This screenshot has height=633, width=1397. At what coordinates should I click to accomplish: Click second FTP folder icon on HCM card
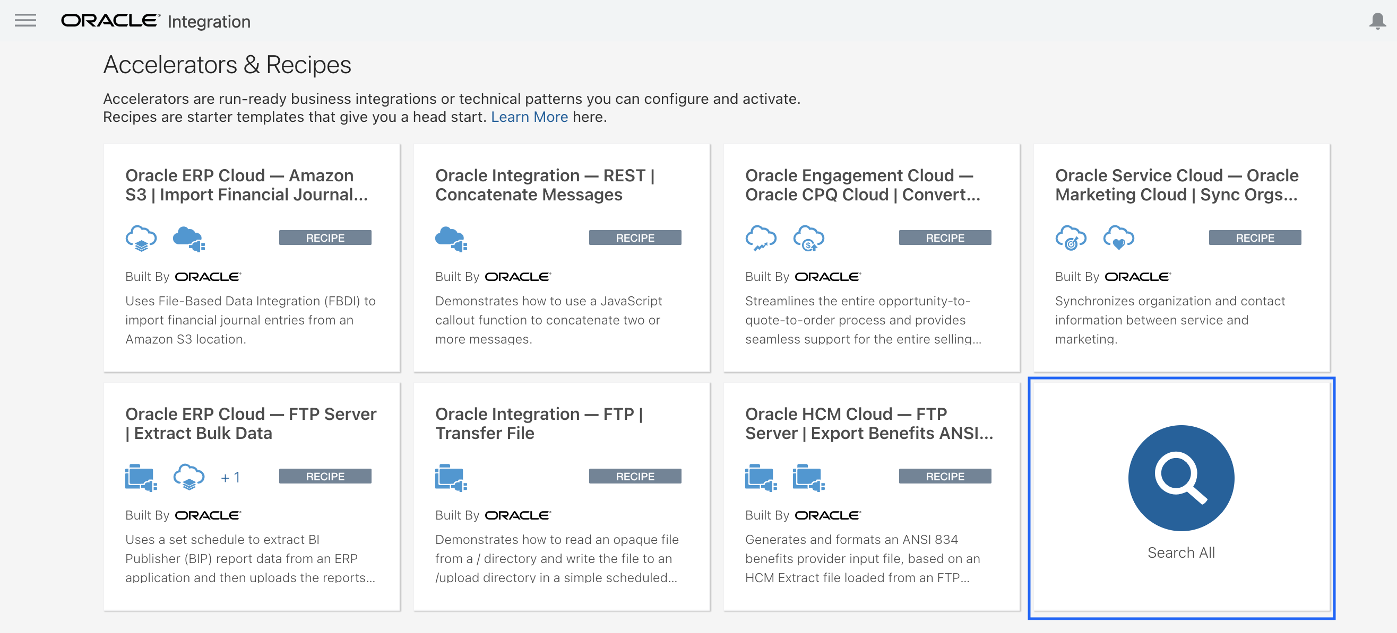tap(808, 478)
